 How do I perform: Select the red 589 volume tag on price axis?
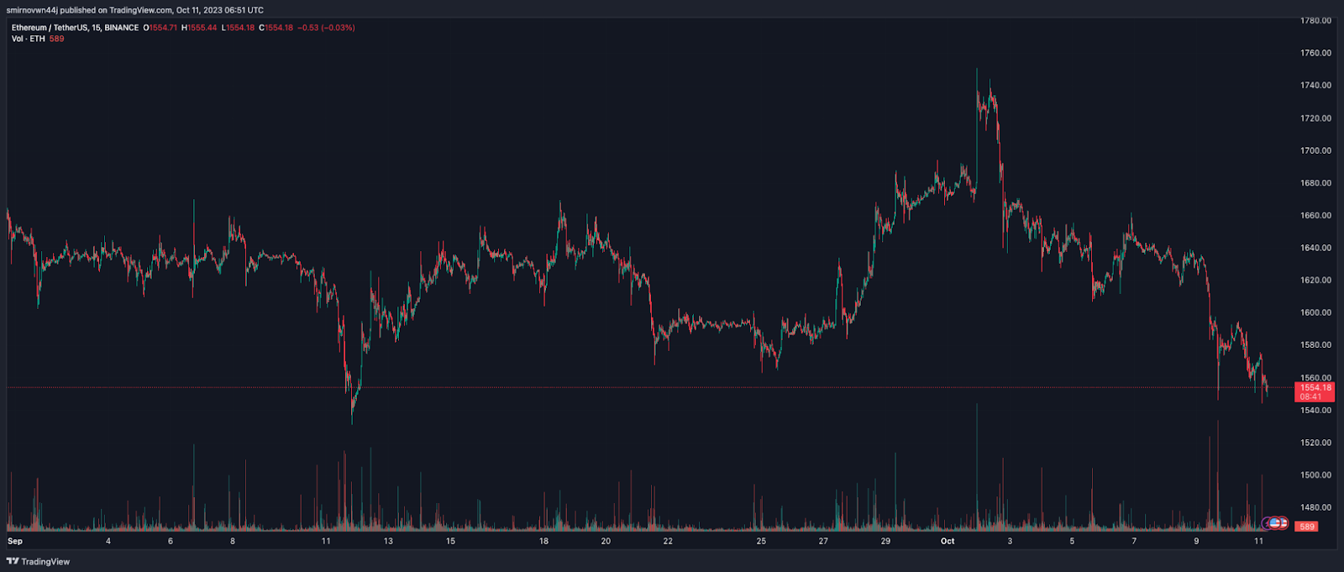tap(1306, 527)
